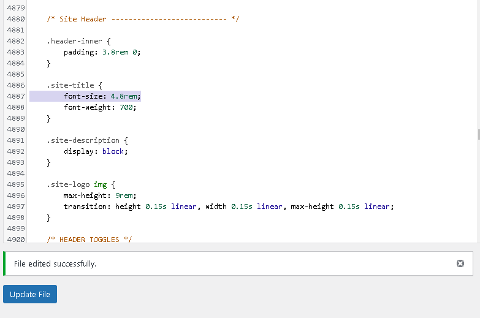Image resolution: width=480 pixels, height=318 pixels.
Task: Click the closing brace on line 4889
Action: click(x=48, y=118)
